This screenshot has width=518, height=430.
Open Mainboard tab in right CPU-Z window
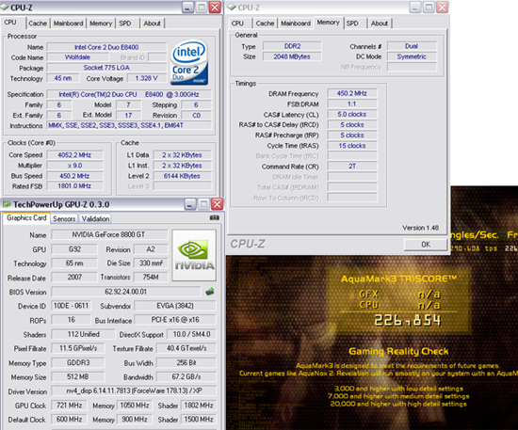[296, 24]
